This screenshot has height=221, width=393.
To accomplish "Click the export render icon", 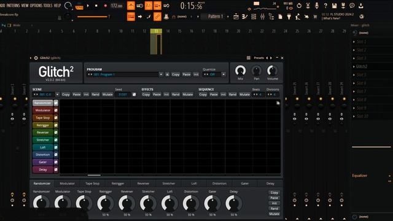I will click(343, 6).
